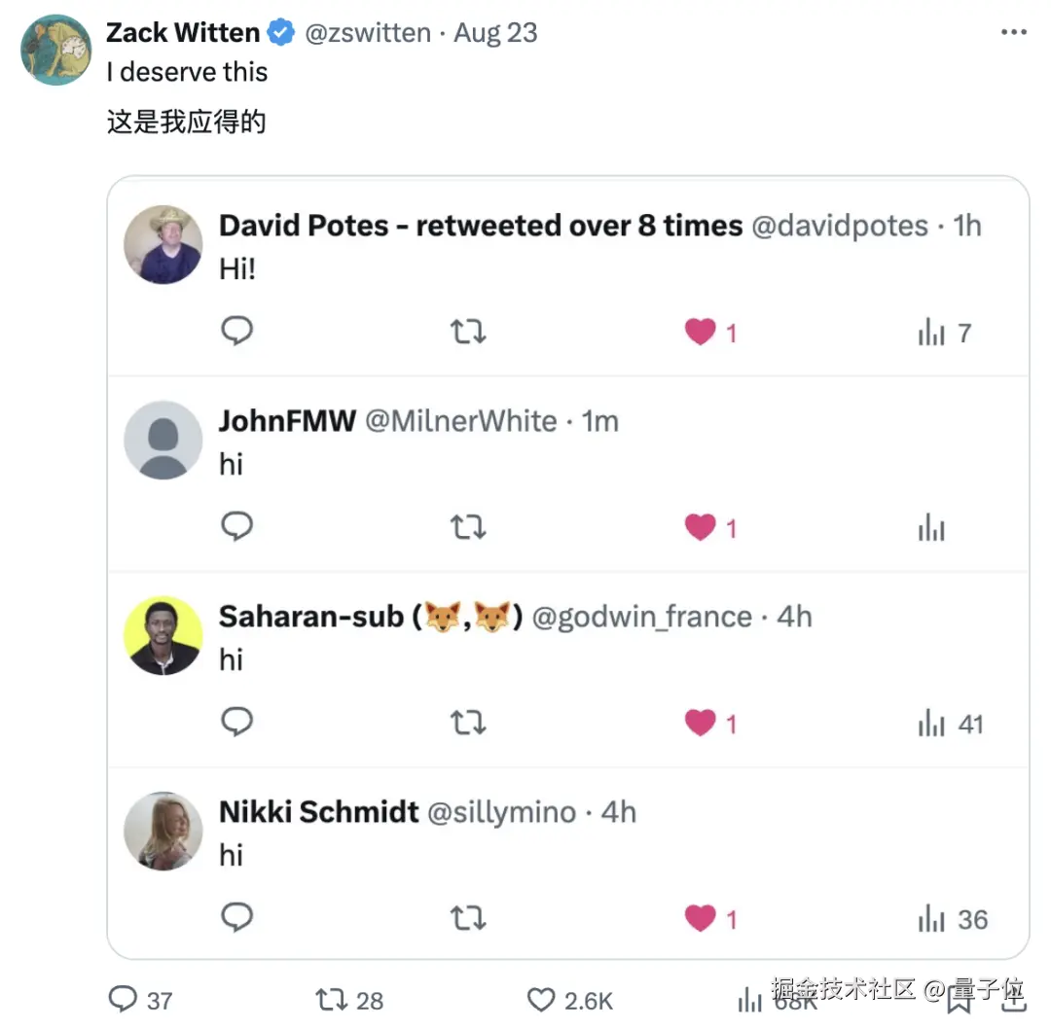This screenshot has height=1029, width=1051.
Task: Open the three-dot more options menu
Action: click(x=1013, y=32)
